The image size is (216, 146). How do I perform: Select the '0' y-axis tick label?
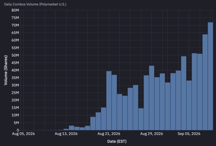point(18,130)
